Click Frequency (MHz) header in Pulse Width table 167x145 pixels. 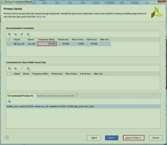(40, 74)
